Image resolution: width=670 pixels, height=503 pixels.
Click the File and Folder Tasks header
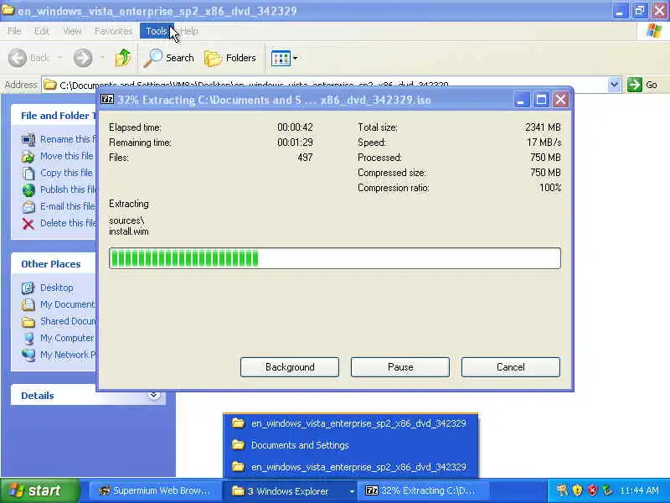(x=53, y=116)
